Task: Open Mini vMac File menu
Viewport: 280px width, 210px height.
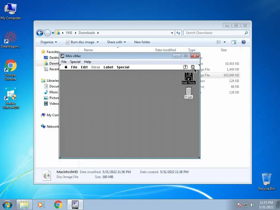Action: coord(64,62)
